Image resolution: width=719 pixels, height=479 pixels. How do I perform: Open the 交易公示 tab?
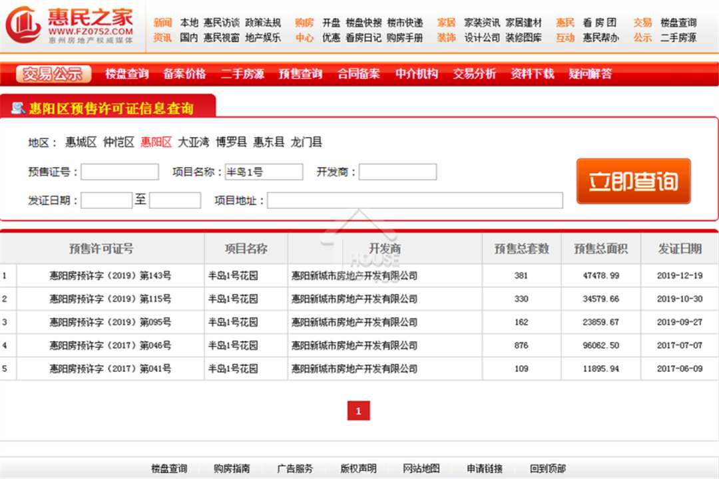(53, 74)
